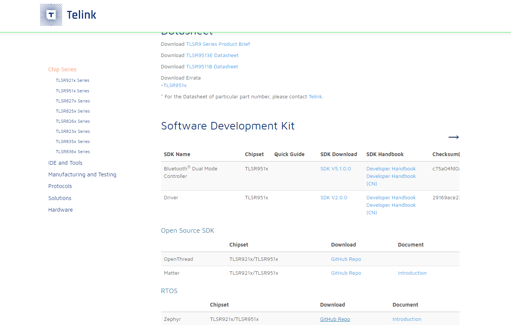
Task: Click the Download Errata text
Action: (x=181, y=78)
